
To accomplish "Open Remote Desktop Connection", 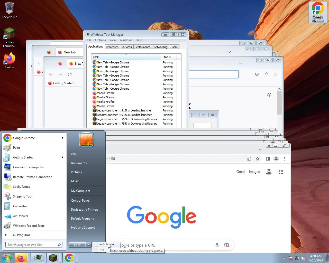I will (34, 177).
